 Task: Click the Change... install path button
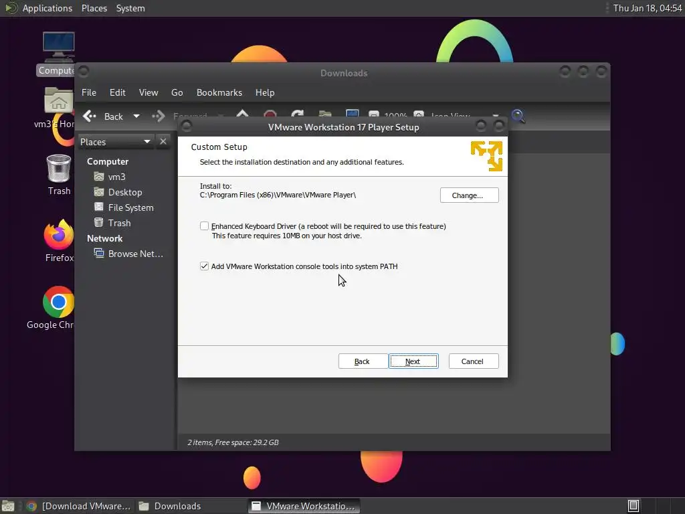click(x=469, y=195)
